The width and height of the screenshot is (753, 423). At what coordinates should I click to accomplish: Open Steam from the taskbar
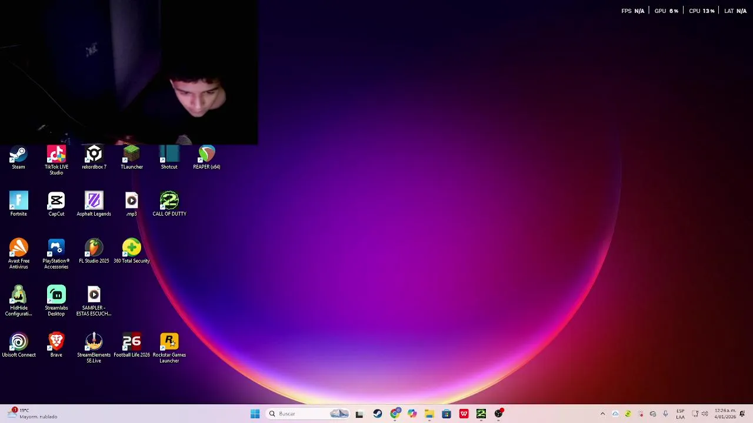click(x=377, y=414)
